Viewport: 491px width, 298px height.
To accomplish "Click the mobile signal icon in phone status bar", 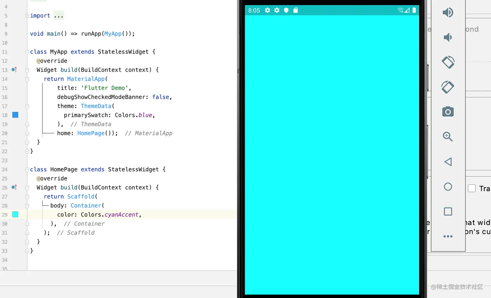I will point(407,10).
